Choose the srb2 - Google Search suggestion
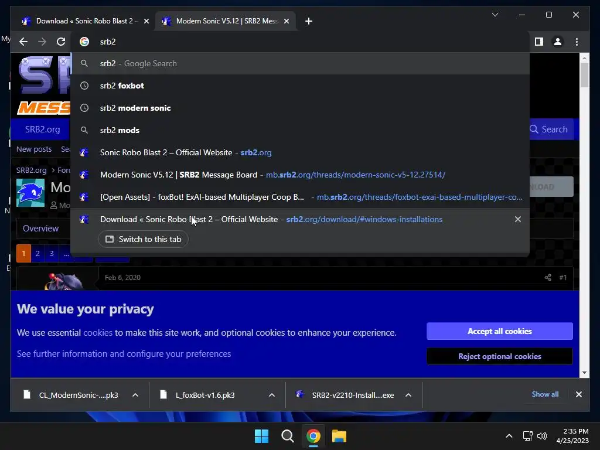Screen dimensions: 600x450 (x=300, y=63)
